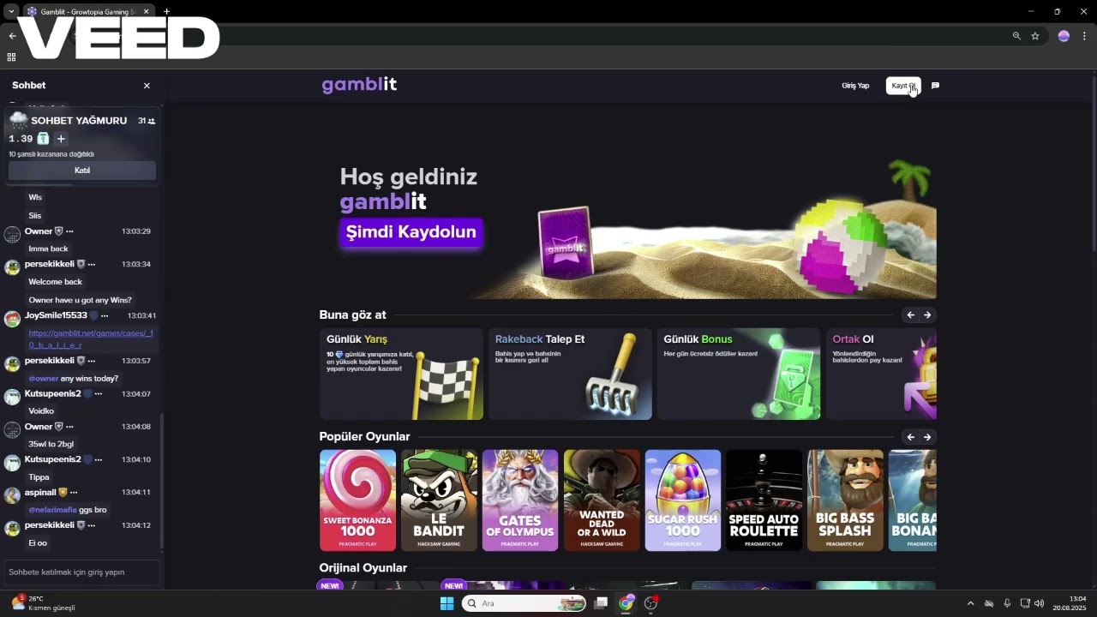Click the zoom magnifier icon in address bar
1097x617 pixels.
coord(1016,36)
